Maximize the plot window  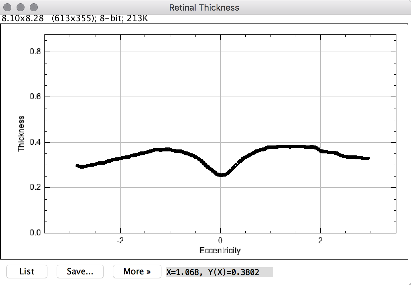[33, 7]
